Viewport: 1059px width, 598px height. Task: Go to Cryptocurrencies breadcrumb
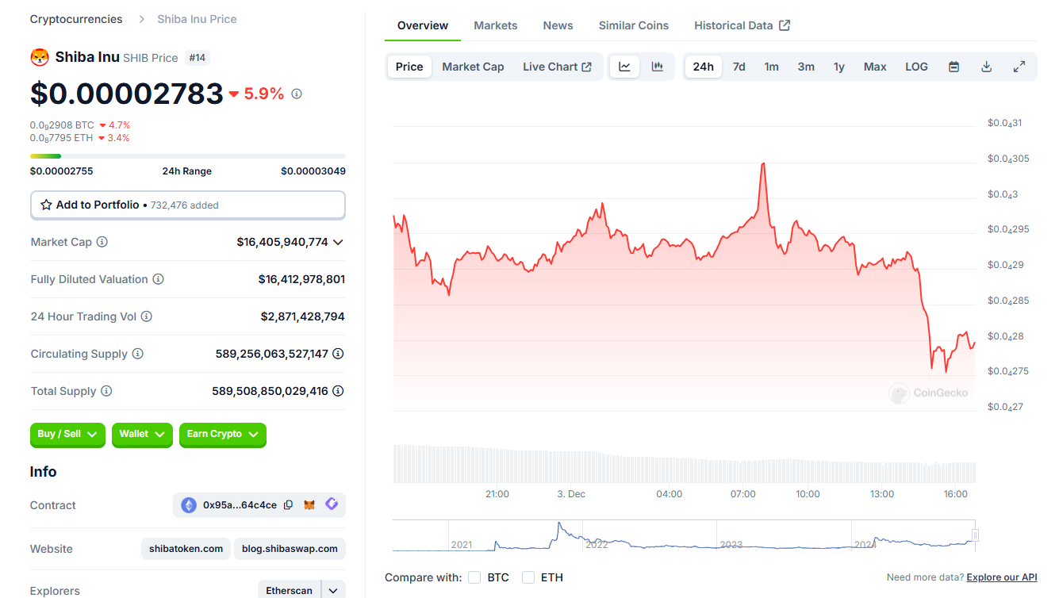[76, 19]
